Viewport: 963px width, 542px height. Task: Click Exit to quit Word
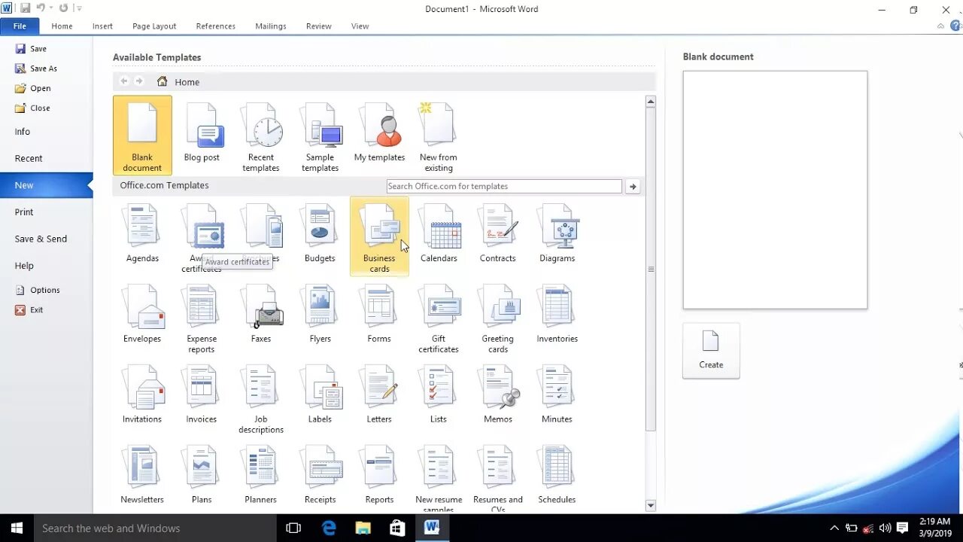[29, 310]
